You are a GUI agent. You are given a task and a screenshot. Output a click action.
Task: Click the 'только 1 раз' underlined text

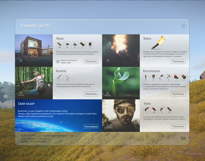click(66, 63)
